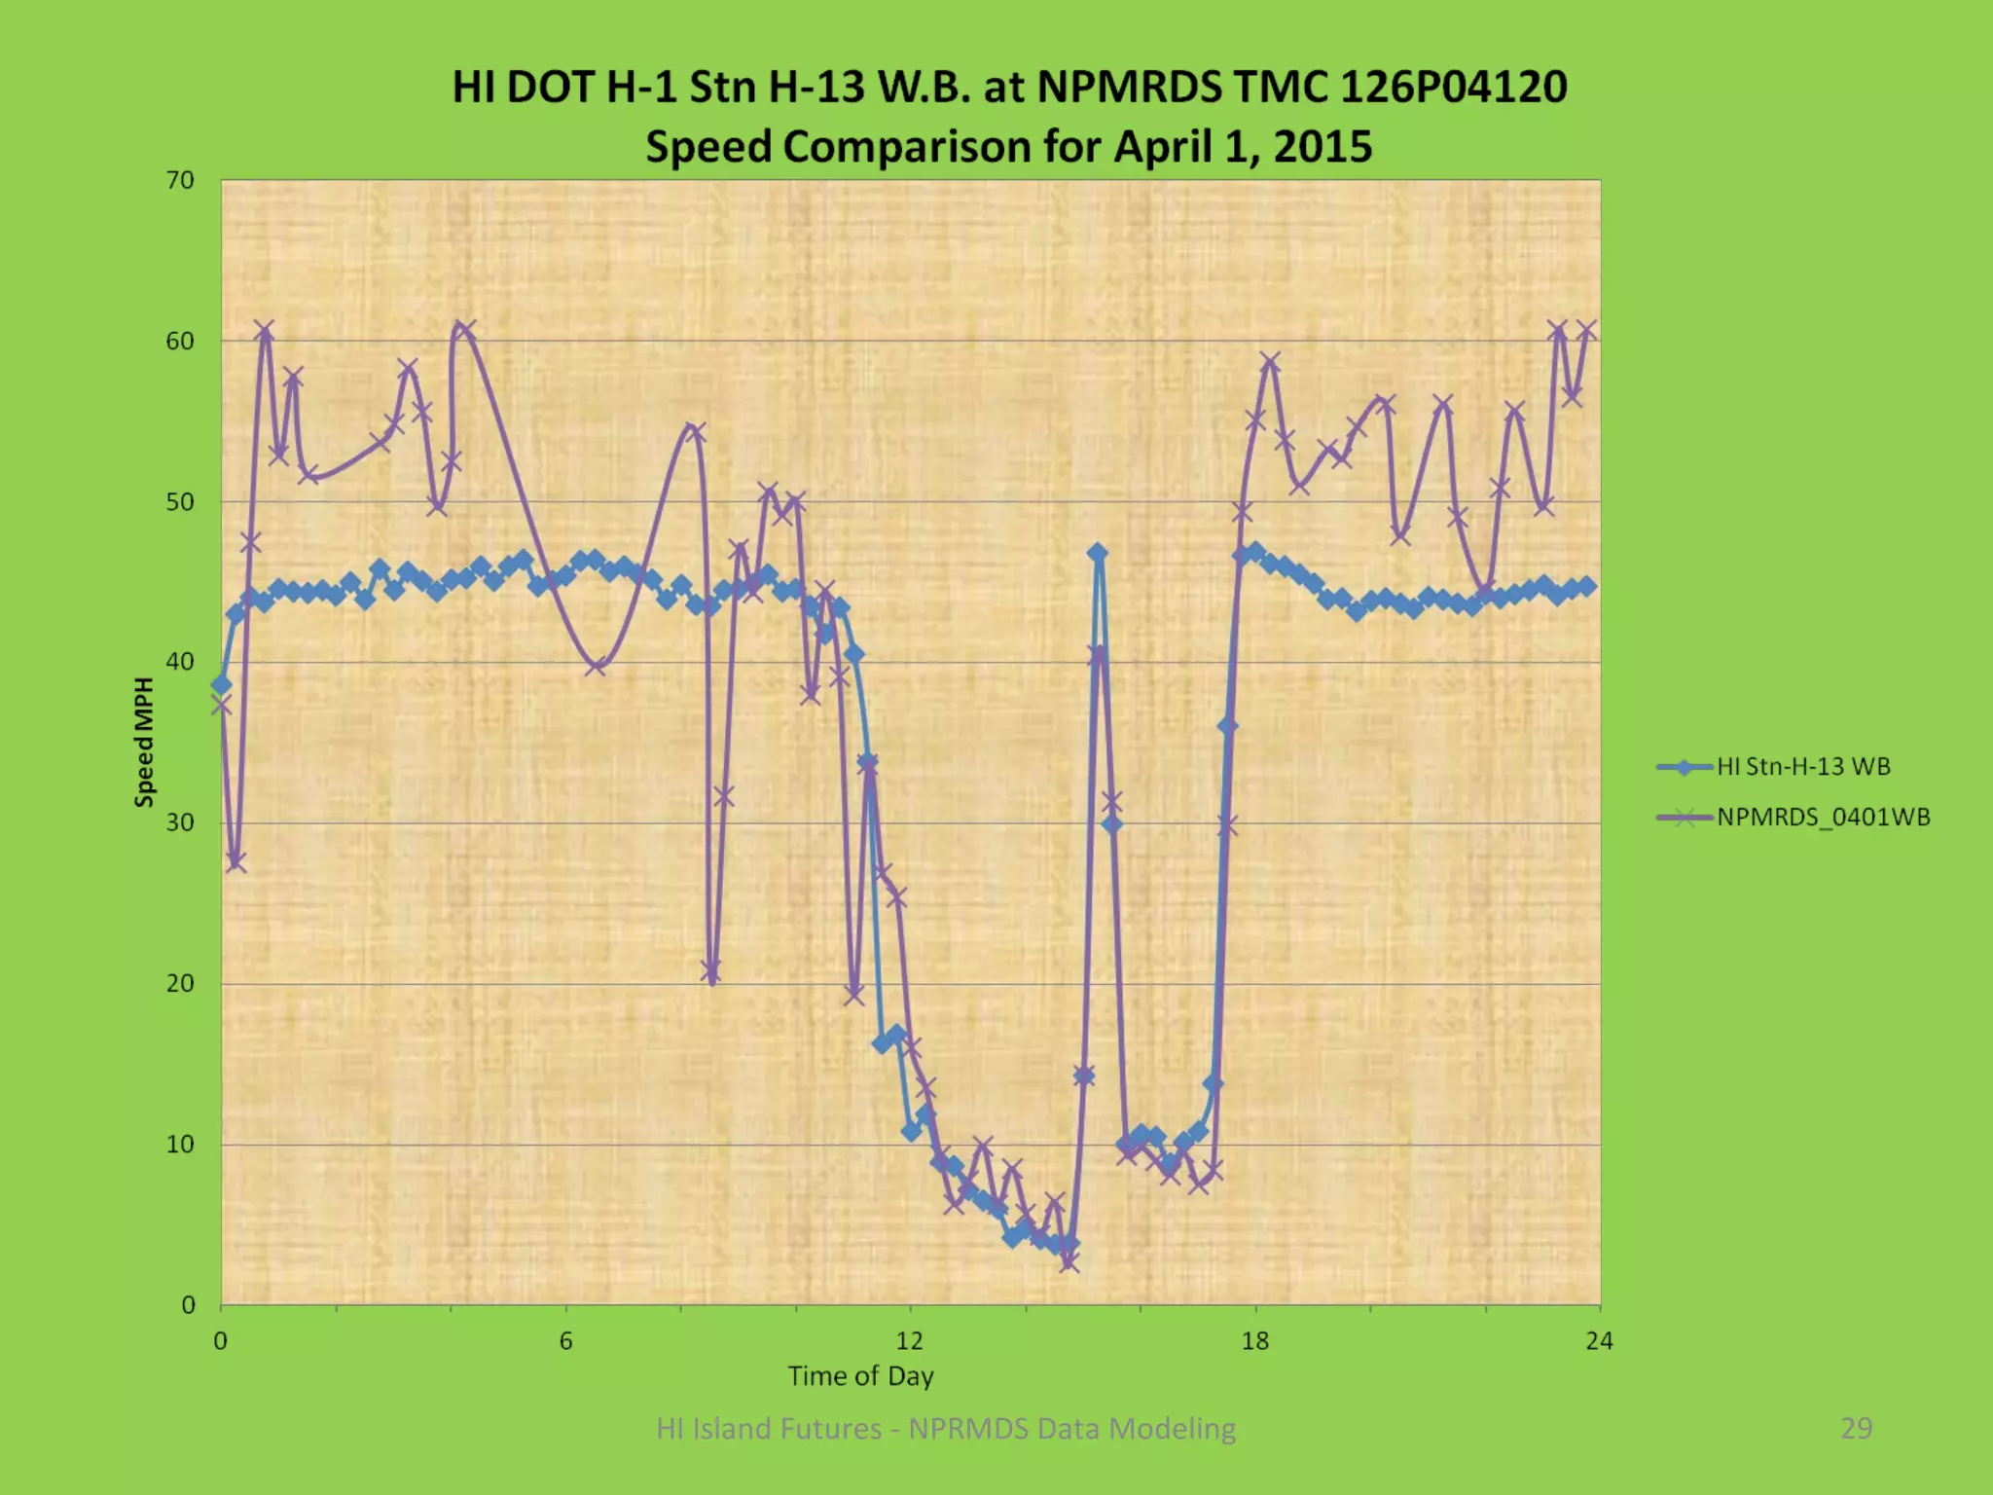Click the 50 value on vertical axis
The height and width of the screenshot is (1495, 1993).
pyautogui.click(x=180, y=502)
